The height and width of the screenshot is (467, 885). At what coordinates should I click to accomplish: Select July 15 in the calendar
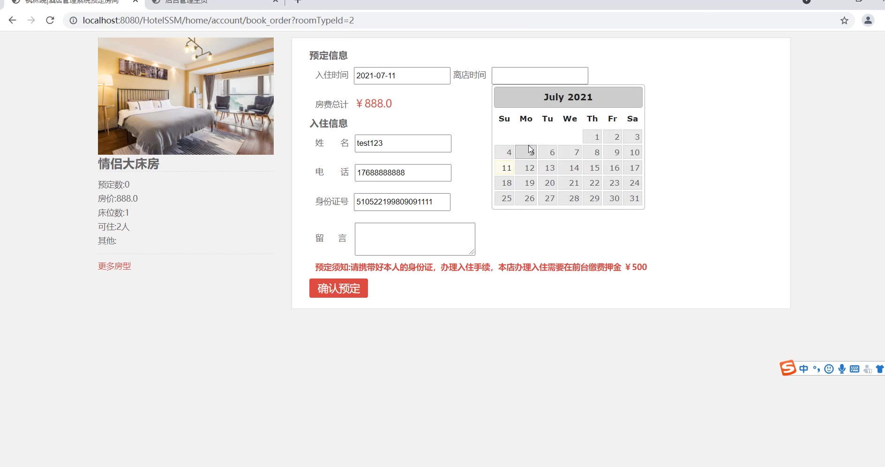pos(592,167)
